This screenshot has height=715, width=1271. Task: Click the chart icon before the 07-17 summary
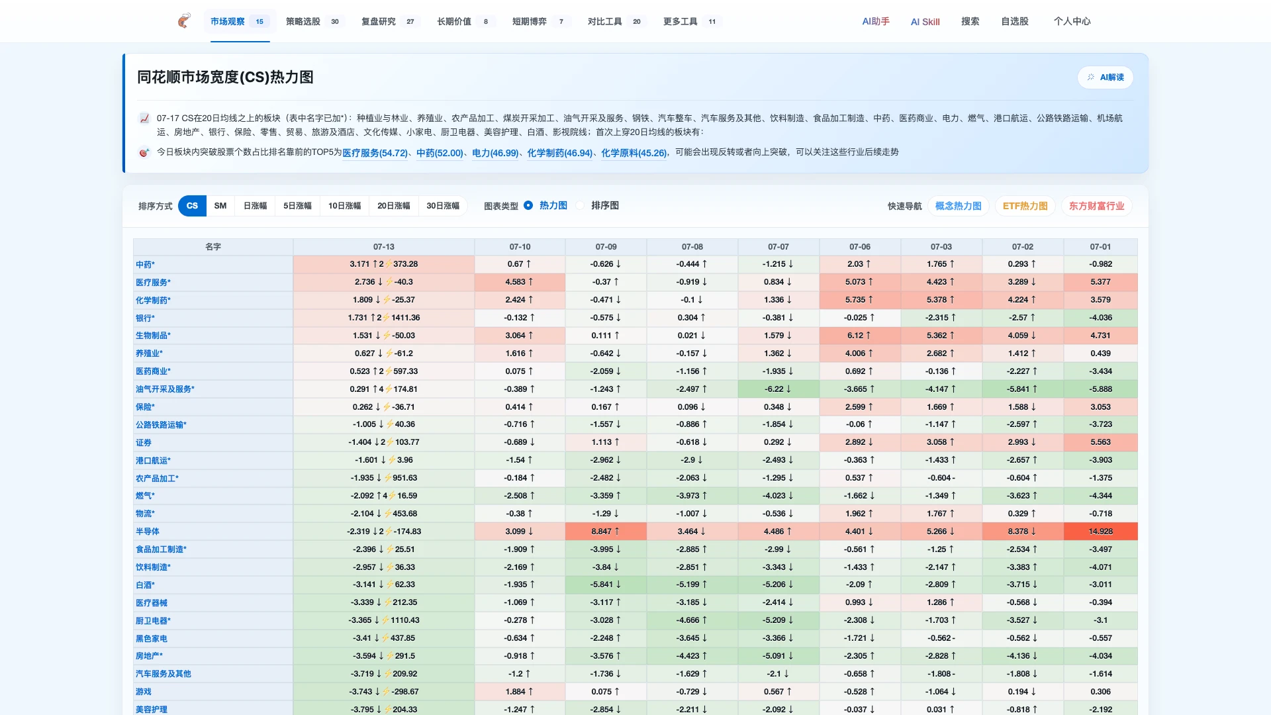click(x=144, y=119)
